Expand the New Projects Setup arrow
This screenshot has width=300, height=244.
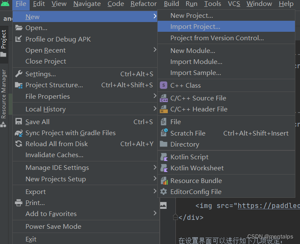(155, 178)
